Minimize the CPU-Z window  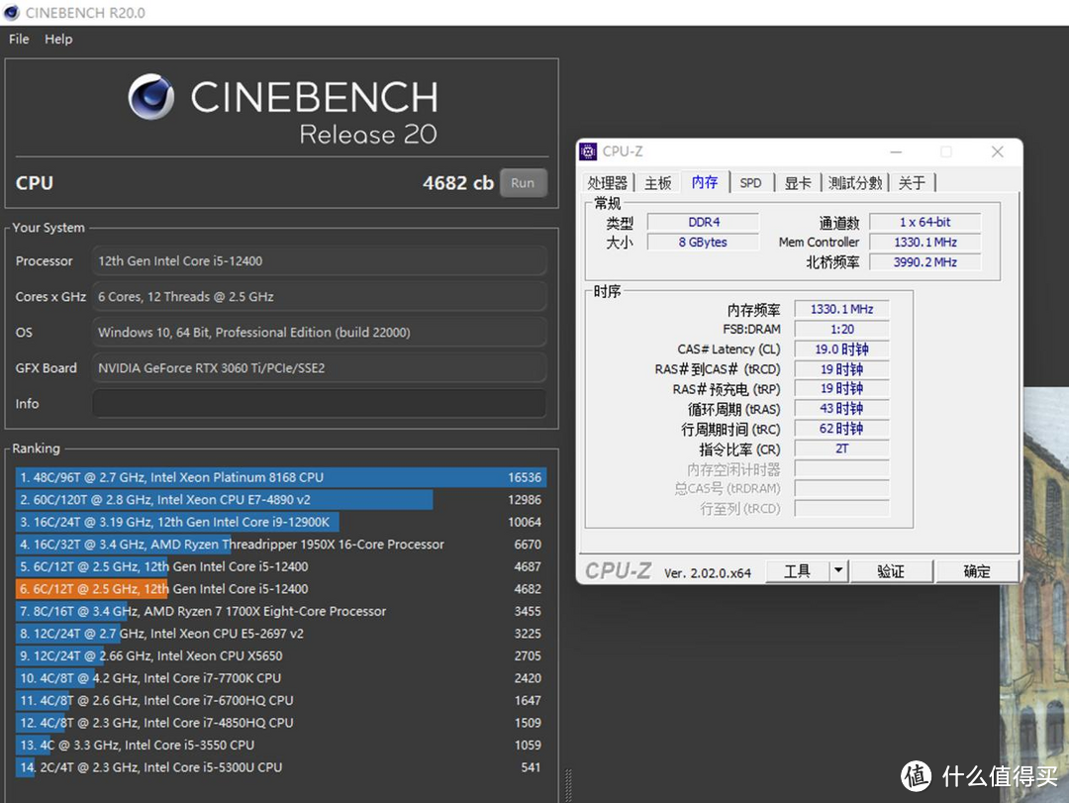click(x=896, y=151)
